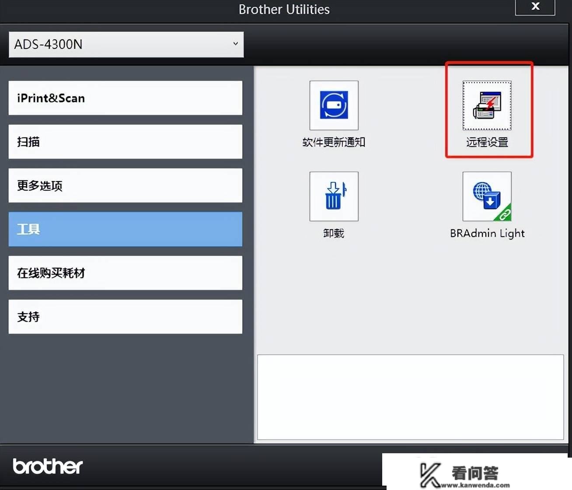Click the description text box below the icons

click(x=410, y=397)
